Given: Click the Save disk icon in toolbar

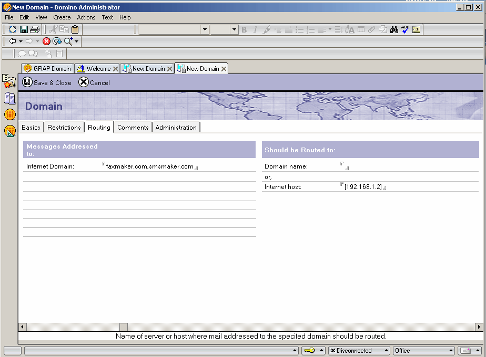Looking at the screenshot, I should click(x=24, y=29).
